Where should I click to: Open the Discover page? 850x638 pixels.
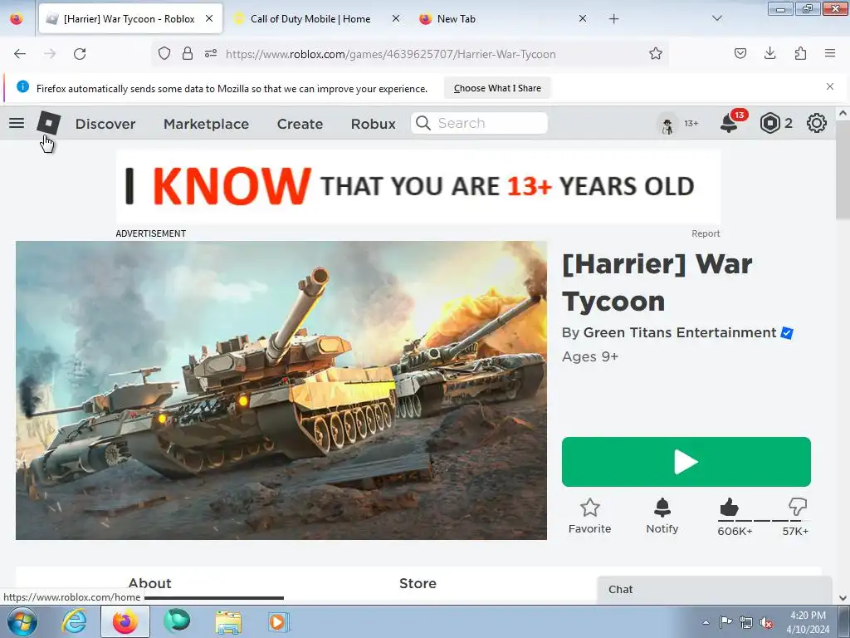[105, 124]
